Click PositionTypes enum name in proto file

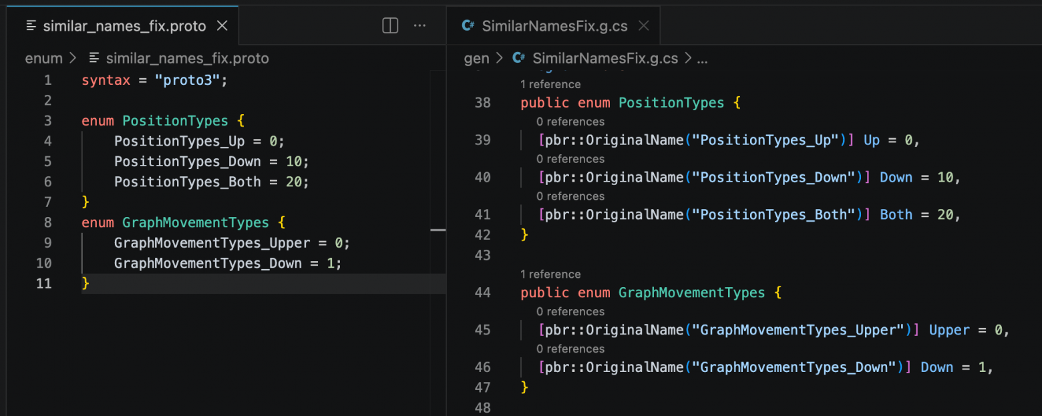point(175,121)
